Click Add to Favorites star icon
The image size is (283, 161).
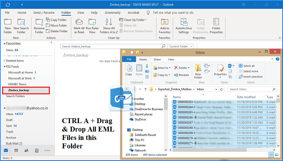(x=164, y=23)
